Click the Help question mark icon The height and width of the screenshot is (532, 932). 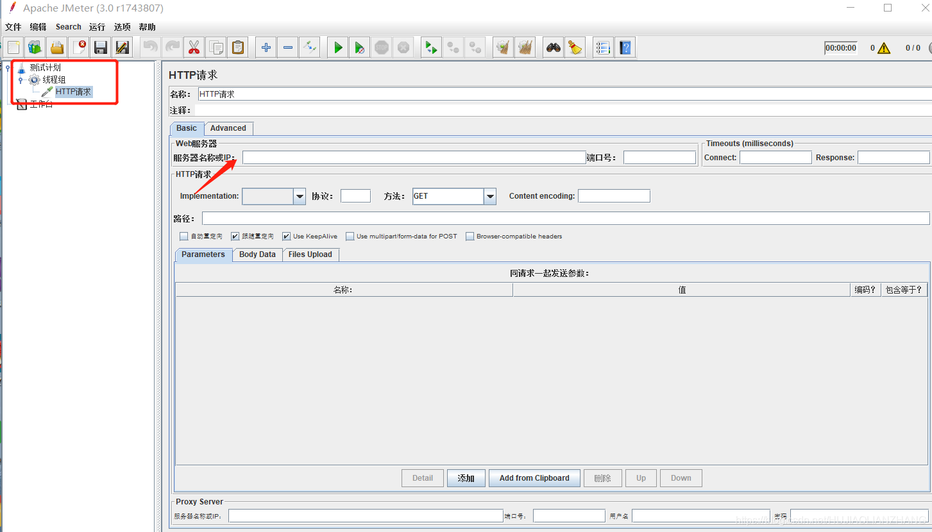pyautogui.click(x=625, y=47)
